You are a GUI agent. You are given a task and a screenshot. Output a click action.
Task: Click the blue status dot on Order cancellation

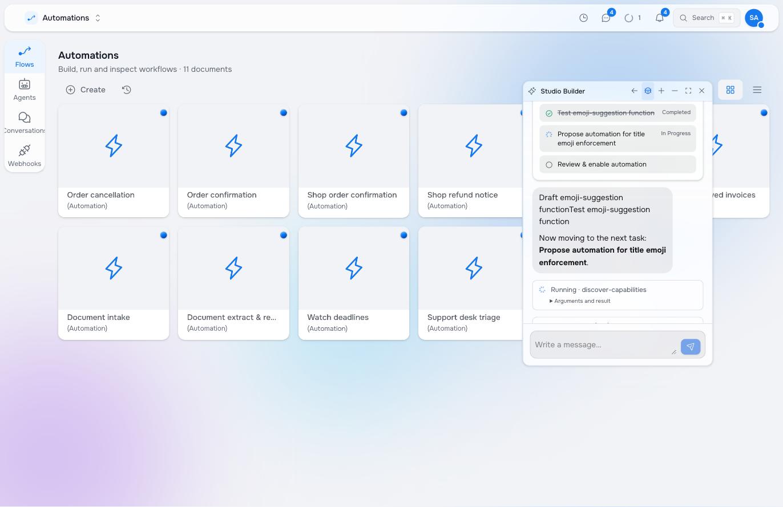tap(164, 113)
